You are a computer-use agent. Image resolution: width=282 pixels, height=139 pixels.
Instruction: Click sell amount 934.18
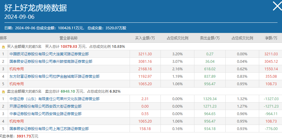(210, 129)
